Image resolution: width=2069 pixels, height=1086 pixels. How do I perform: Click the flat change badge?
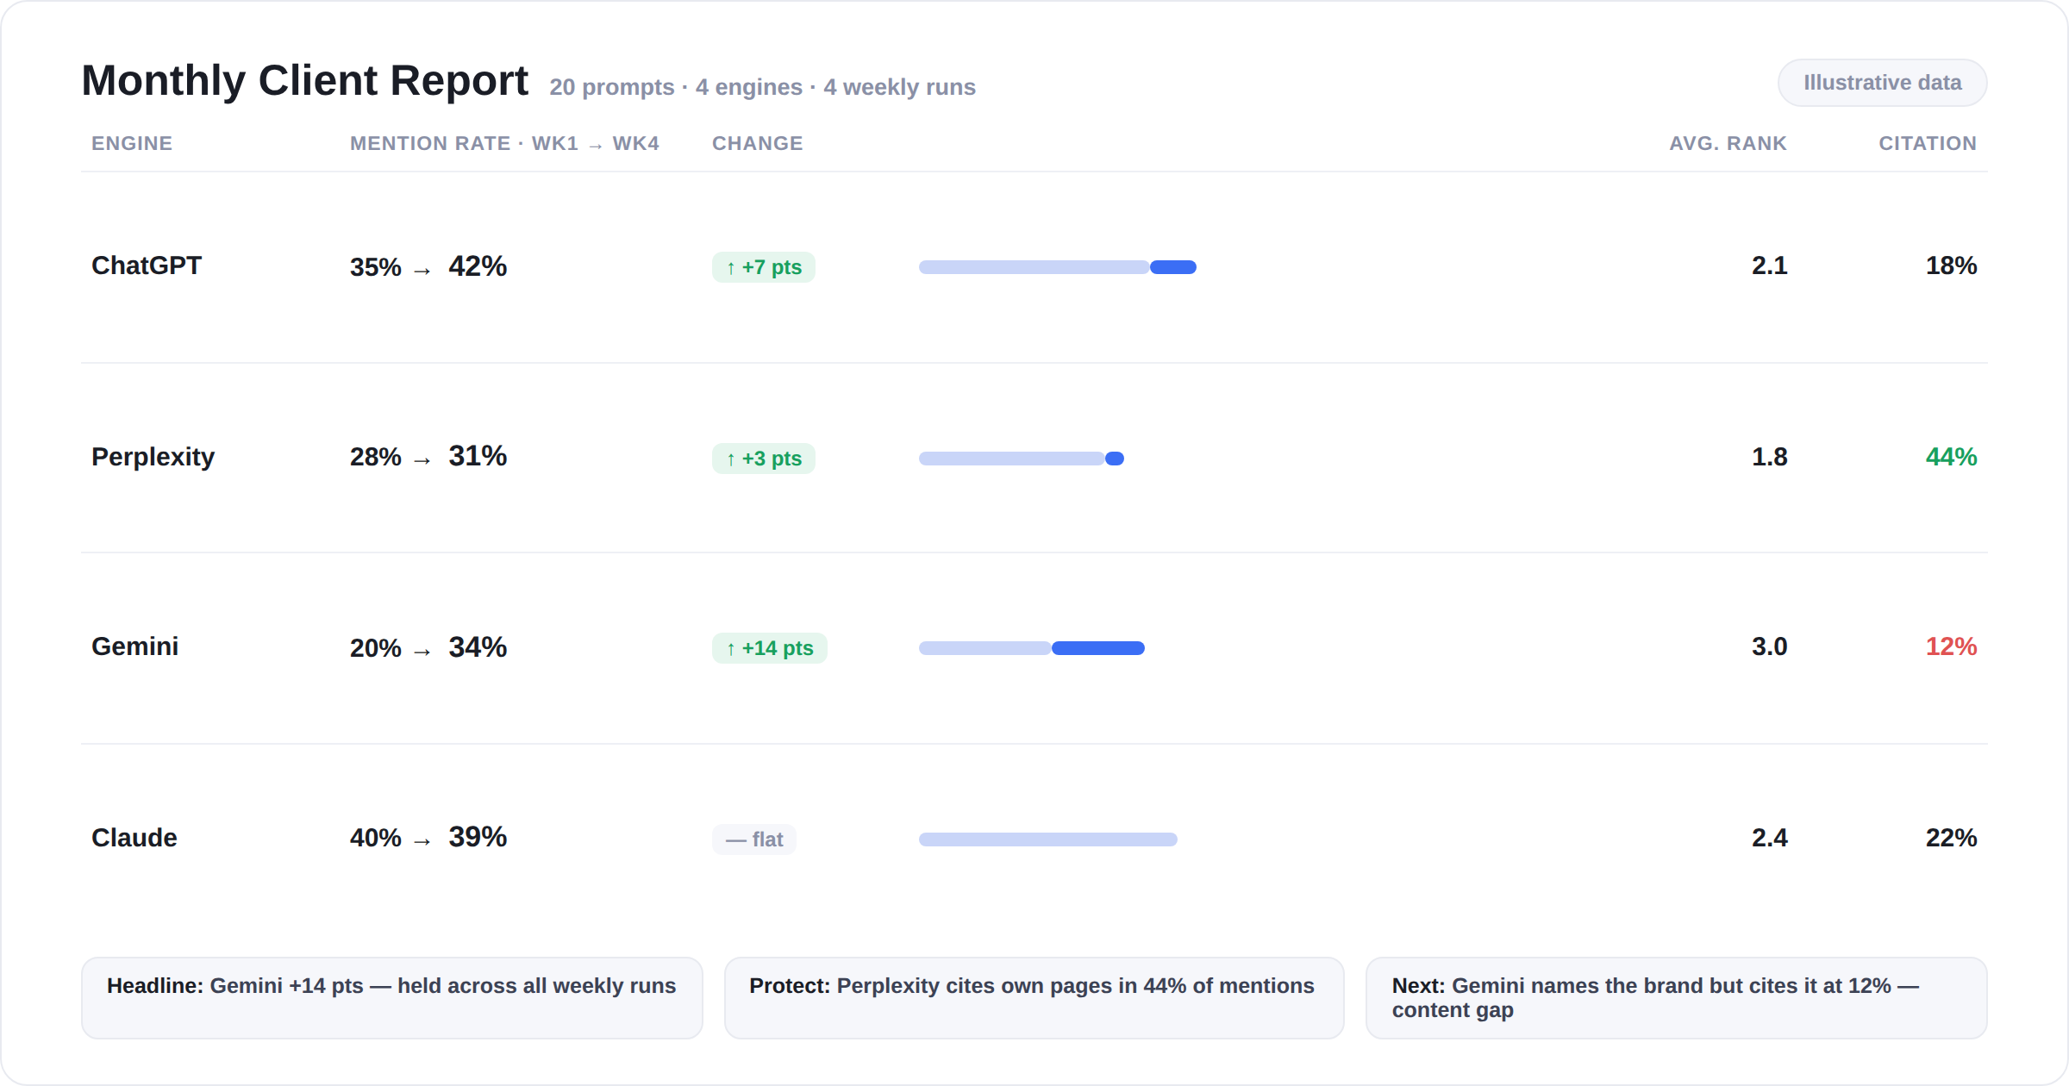(x=753, y=839)
